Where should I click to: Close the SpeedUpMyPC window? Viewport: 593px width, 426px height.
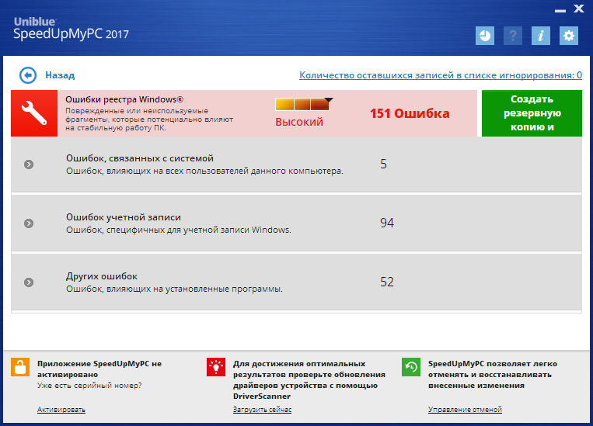(x=579, y=9)
